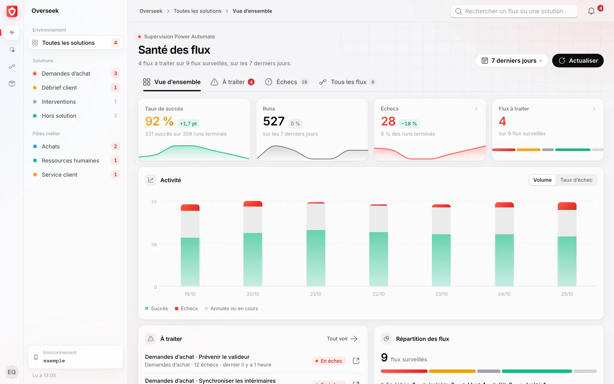Open the Environnement exemple selector
Image resolution: width=614 pixels, height=384 pixels.
[x=75, y=357]
